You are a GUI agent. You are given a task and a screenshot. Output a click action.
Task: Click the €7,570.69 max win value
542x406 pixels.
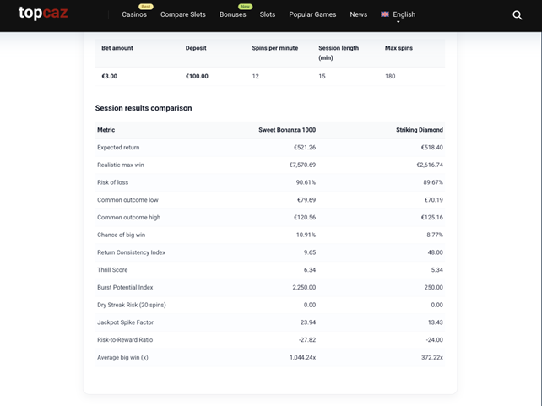point(302,165)
